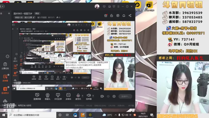
Task: Toggle the speaker output (扬声器)
Action: [x=89, y=96]
